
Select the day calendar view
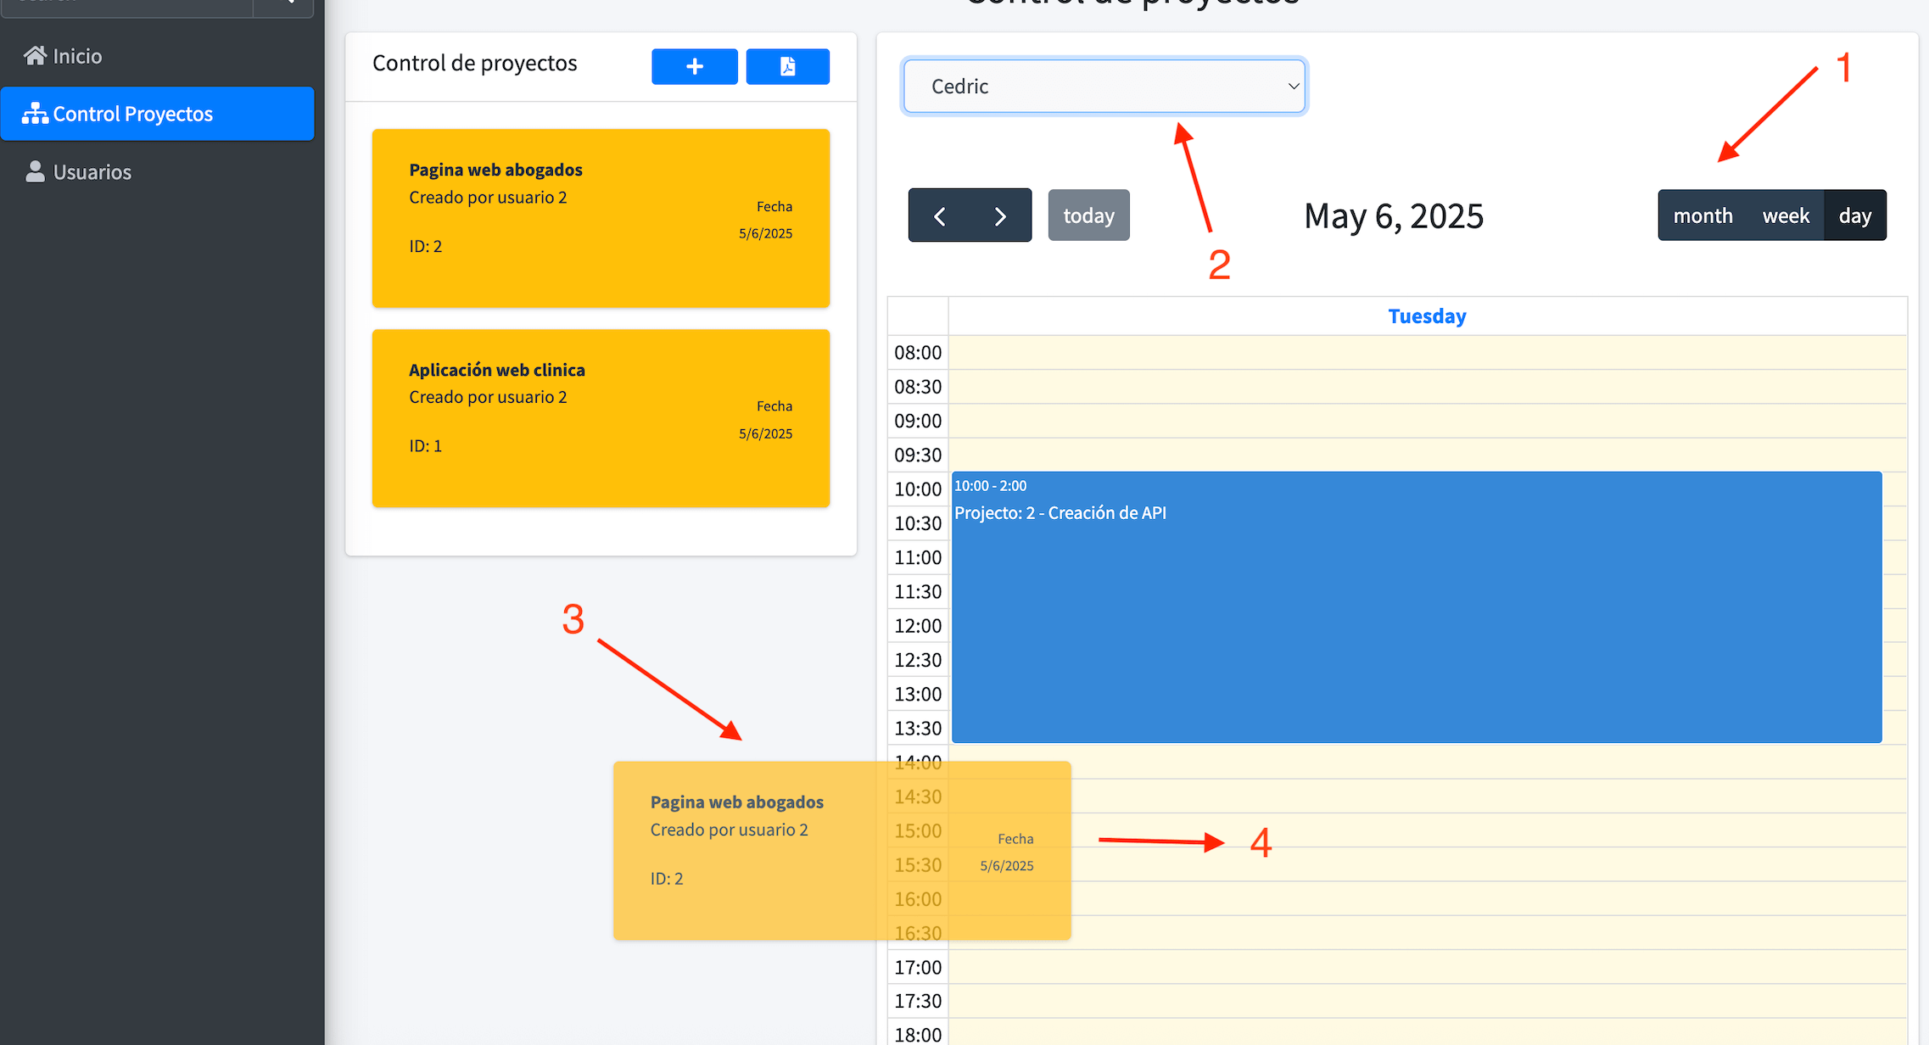[x=1854, y=216]
